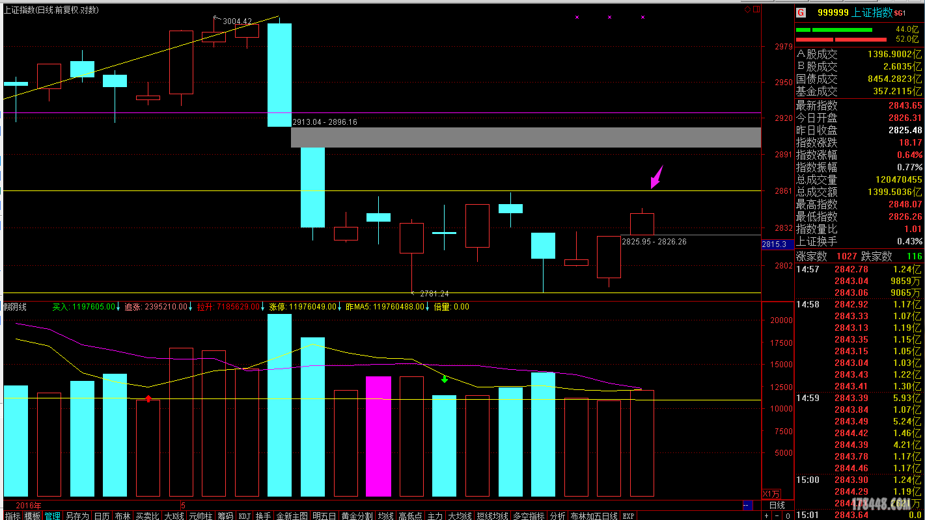Viewport: 925px width, 520px height.
Task: Click the 15:00 tick row 2843.90
Action: (x=859, y=480)
